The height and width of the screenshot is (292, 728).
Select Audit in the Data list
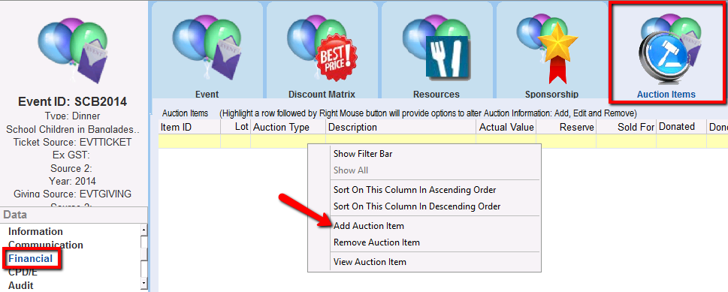(20, 285)
